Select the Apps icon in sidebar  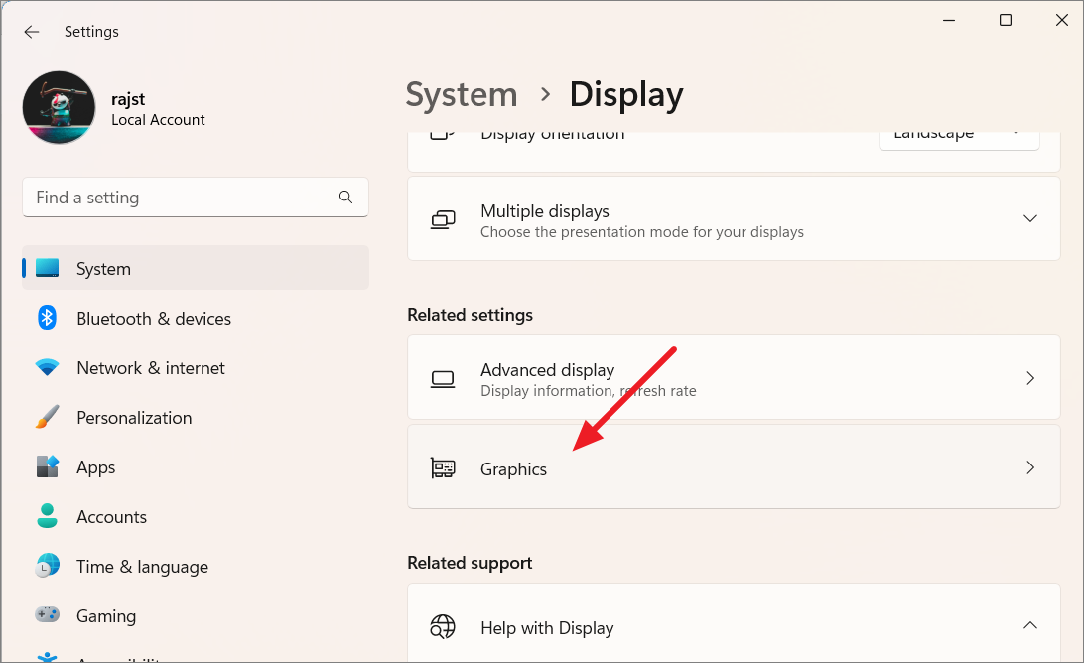click(47, 466)
